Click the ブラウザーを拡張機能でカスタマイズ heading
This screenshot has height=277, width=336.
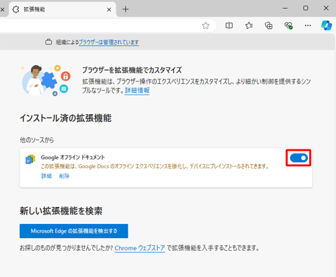point(132,70)
